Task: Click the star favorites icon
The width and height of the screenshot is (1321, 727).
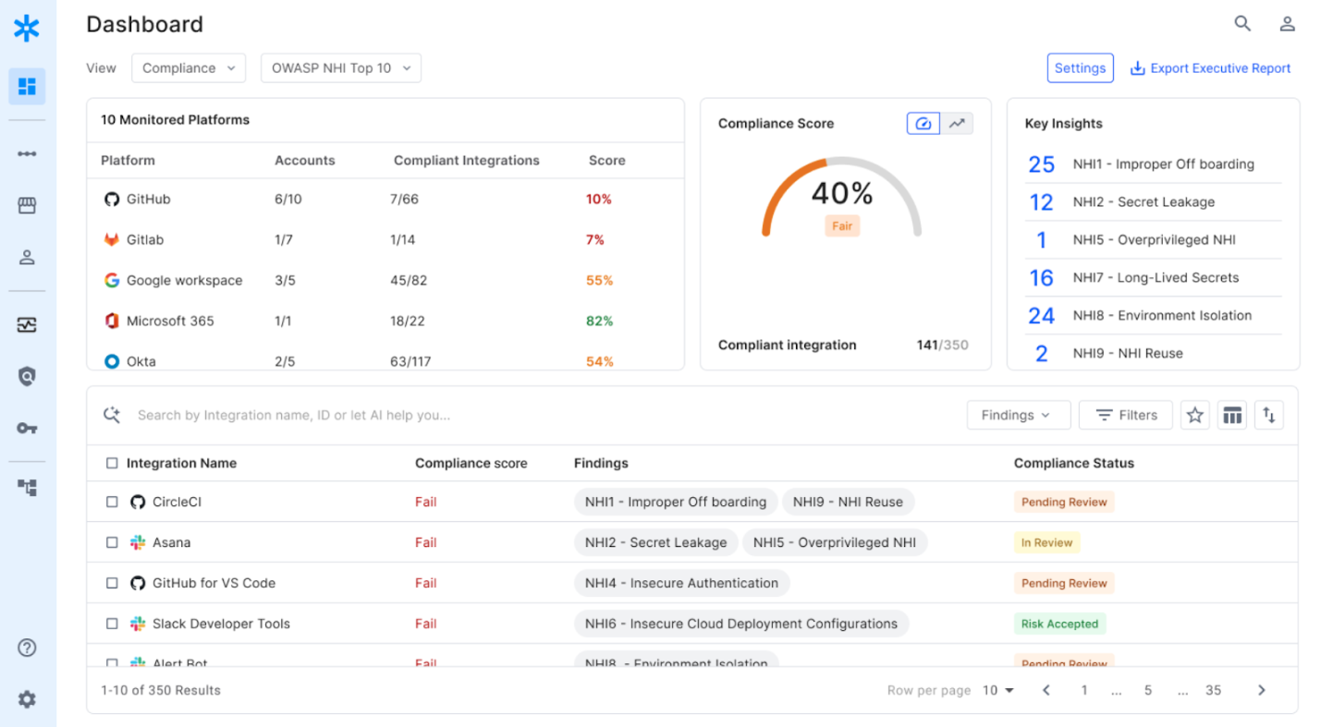Action: 1194,416
